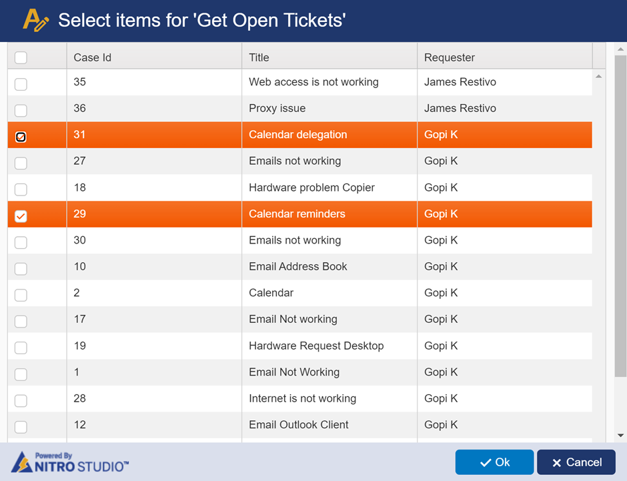
Task: Check the checkbox for Email Outlook Client
Action: pyautogui.click(x=20, y=425)
